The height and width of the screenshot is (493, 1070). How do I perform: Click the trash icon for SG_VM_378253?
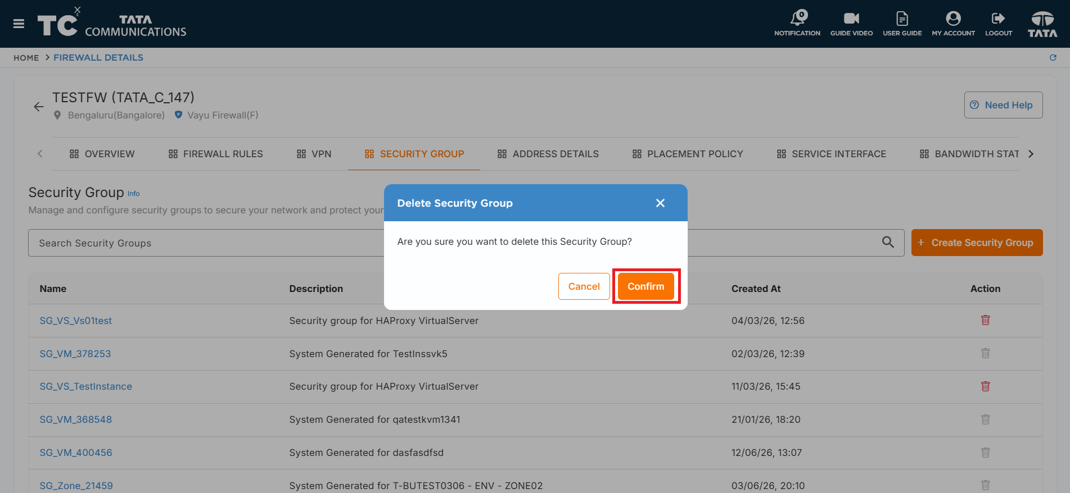985,353
